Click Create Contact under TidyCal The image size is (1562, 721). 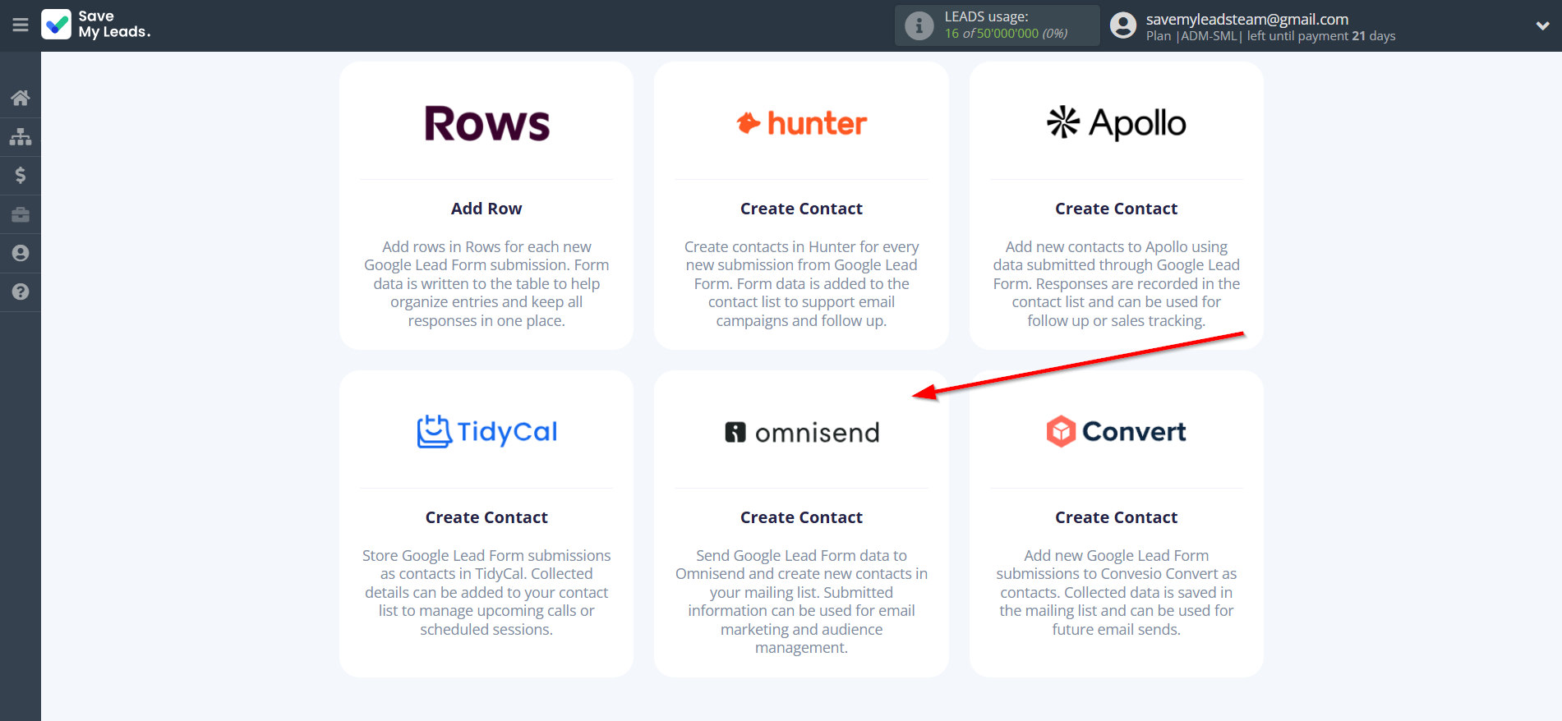click(x=486, y=517)
